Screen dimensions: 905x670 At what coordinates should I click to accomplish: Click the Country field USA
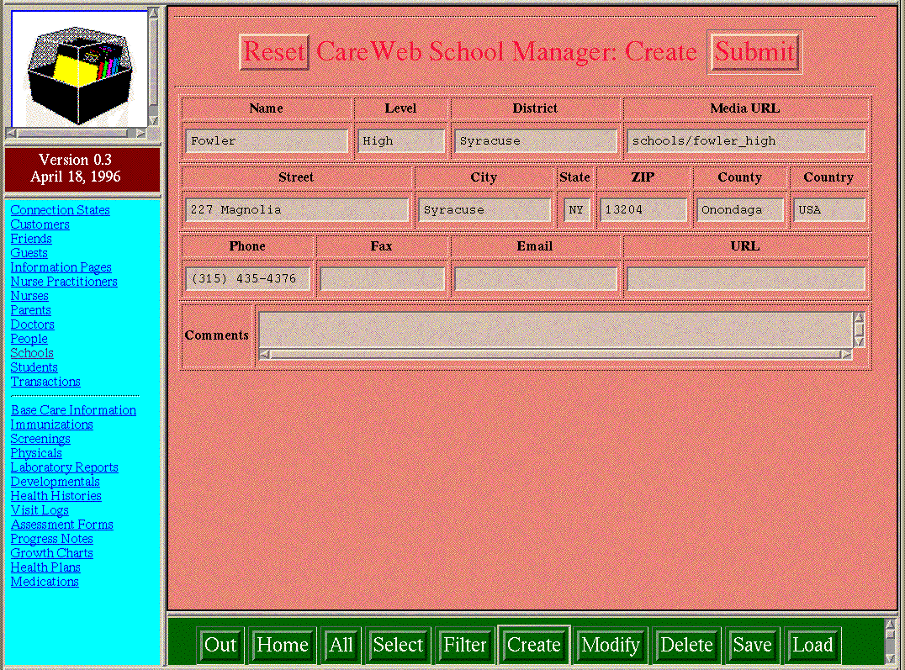click(828, 210)
